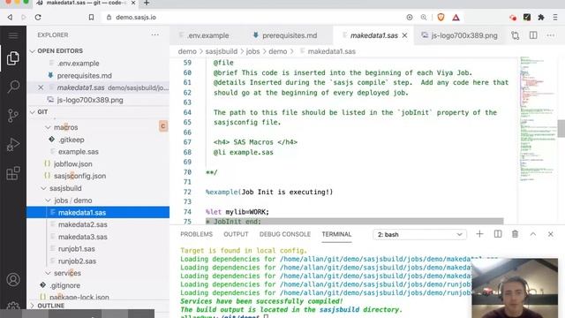The image size is (565, 318).
Task: Select prerequisites.md in Open Editors
Action: (x=85, y=76)
